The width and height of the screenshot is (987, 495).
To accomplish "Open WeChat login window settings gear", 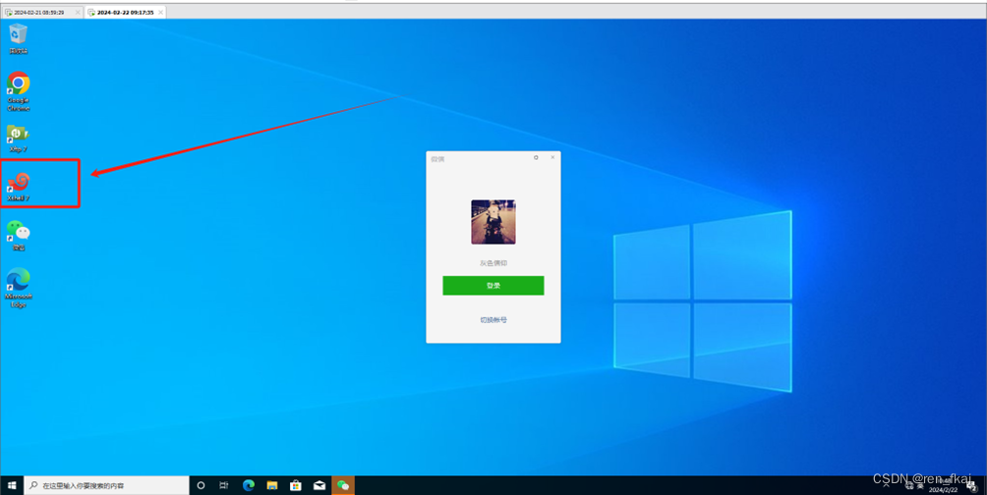I will tap(537, 158).
